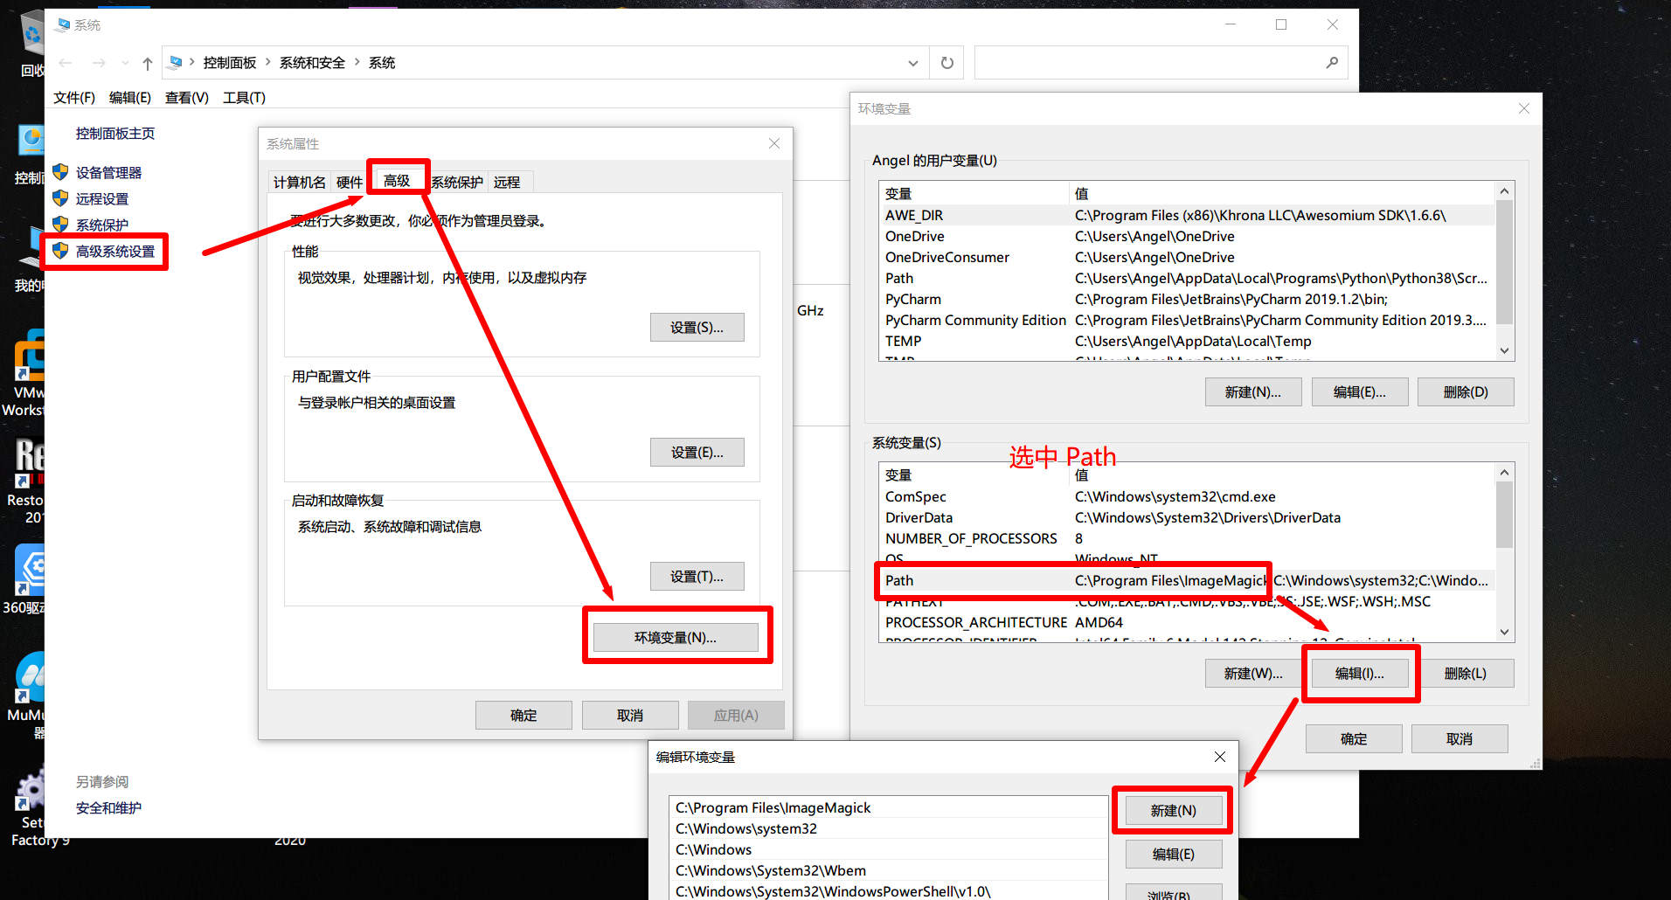Switch to 高级 tab

click(x=397, y=181)
